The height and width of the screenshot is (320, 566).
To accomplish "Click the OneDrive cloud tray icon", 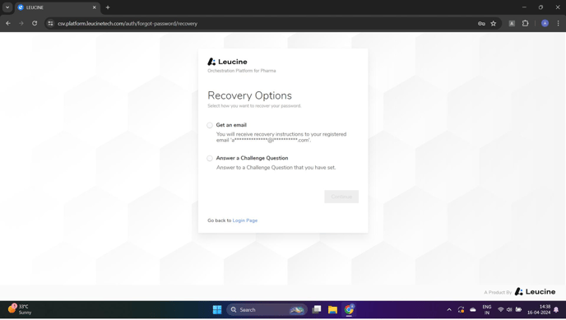I will coord(473,310).
